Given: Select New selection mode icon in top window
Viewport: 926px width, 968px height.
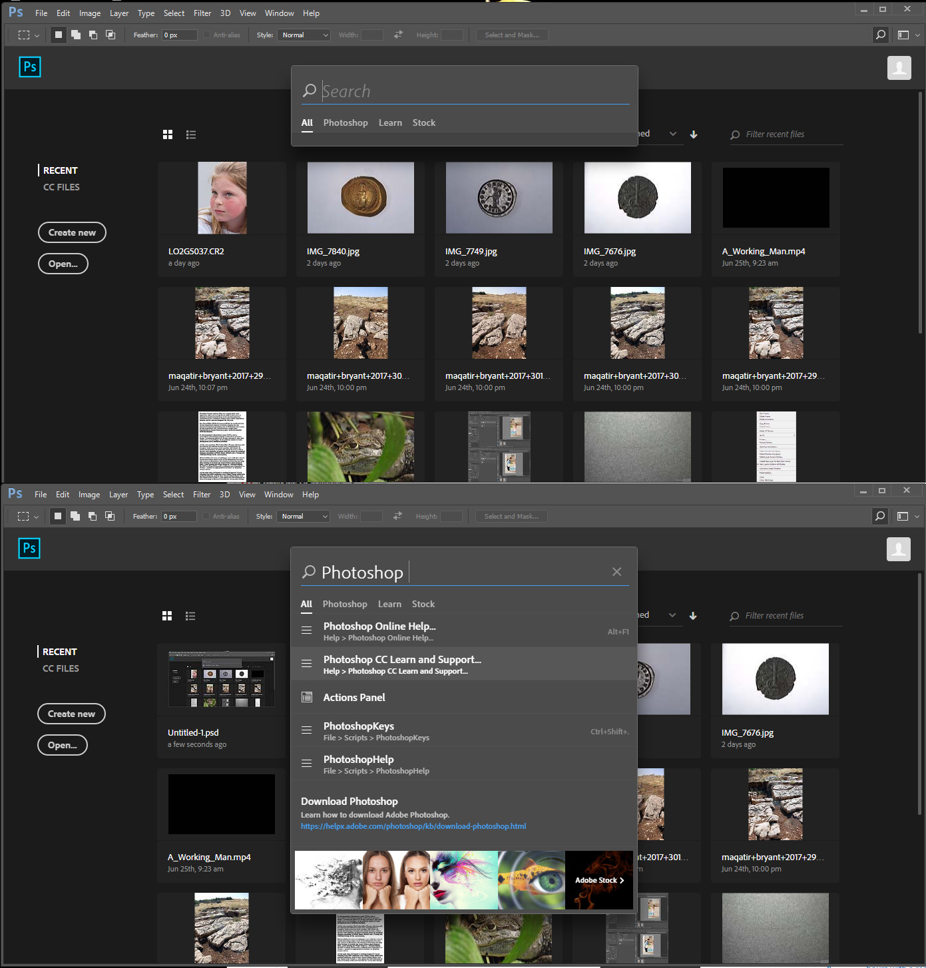Looking at the screenshot, I should click(59, 35).
